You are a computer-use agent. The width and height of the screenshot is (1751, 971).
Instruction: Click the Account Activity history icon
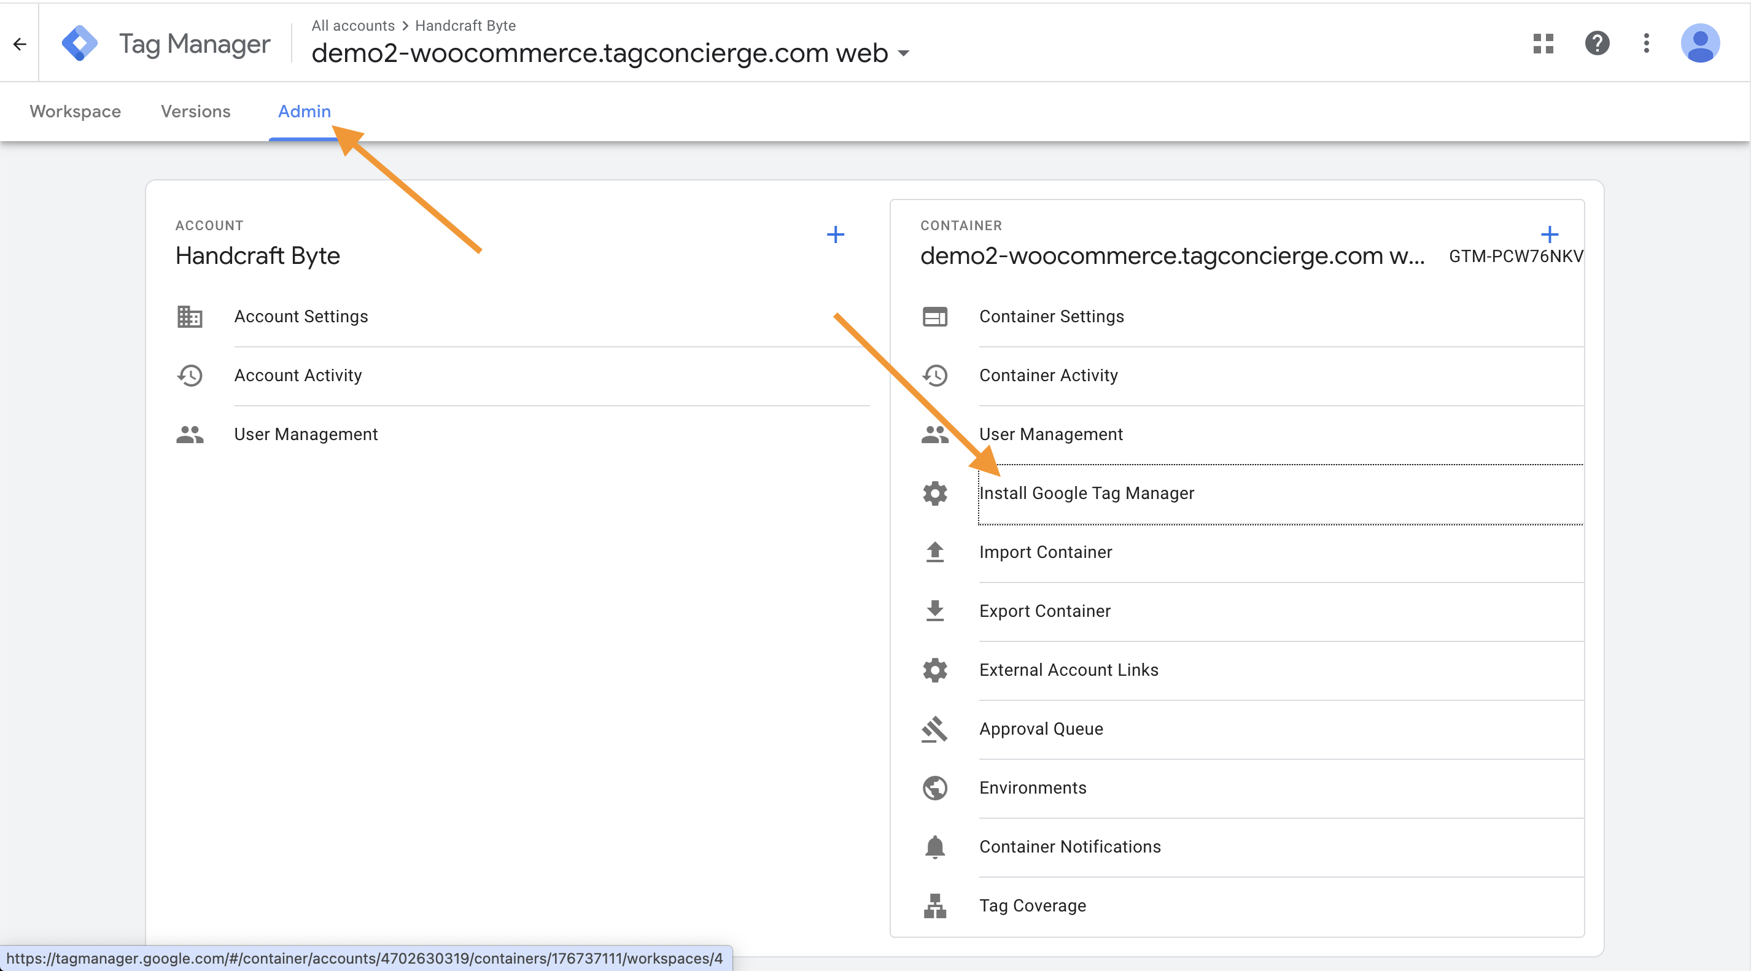coord(190,375)
